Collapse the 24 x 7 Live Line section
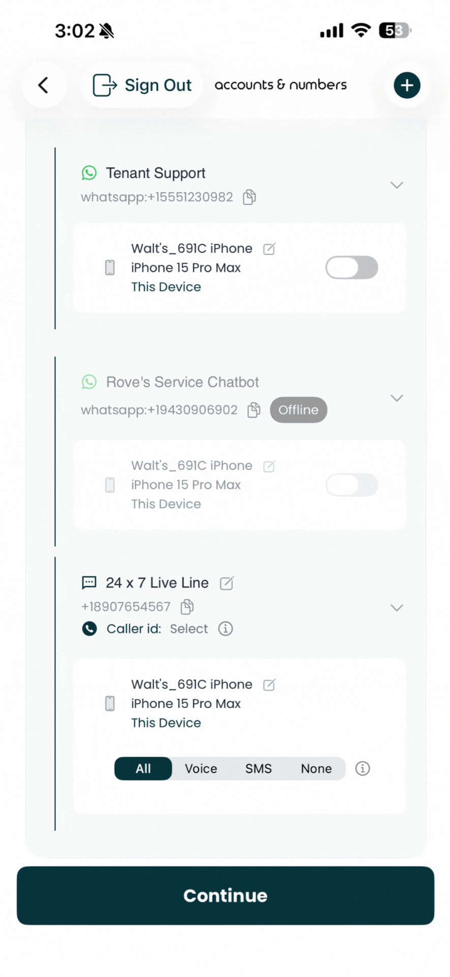Screen dimensions: 450x977 click(397, 608)
